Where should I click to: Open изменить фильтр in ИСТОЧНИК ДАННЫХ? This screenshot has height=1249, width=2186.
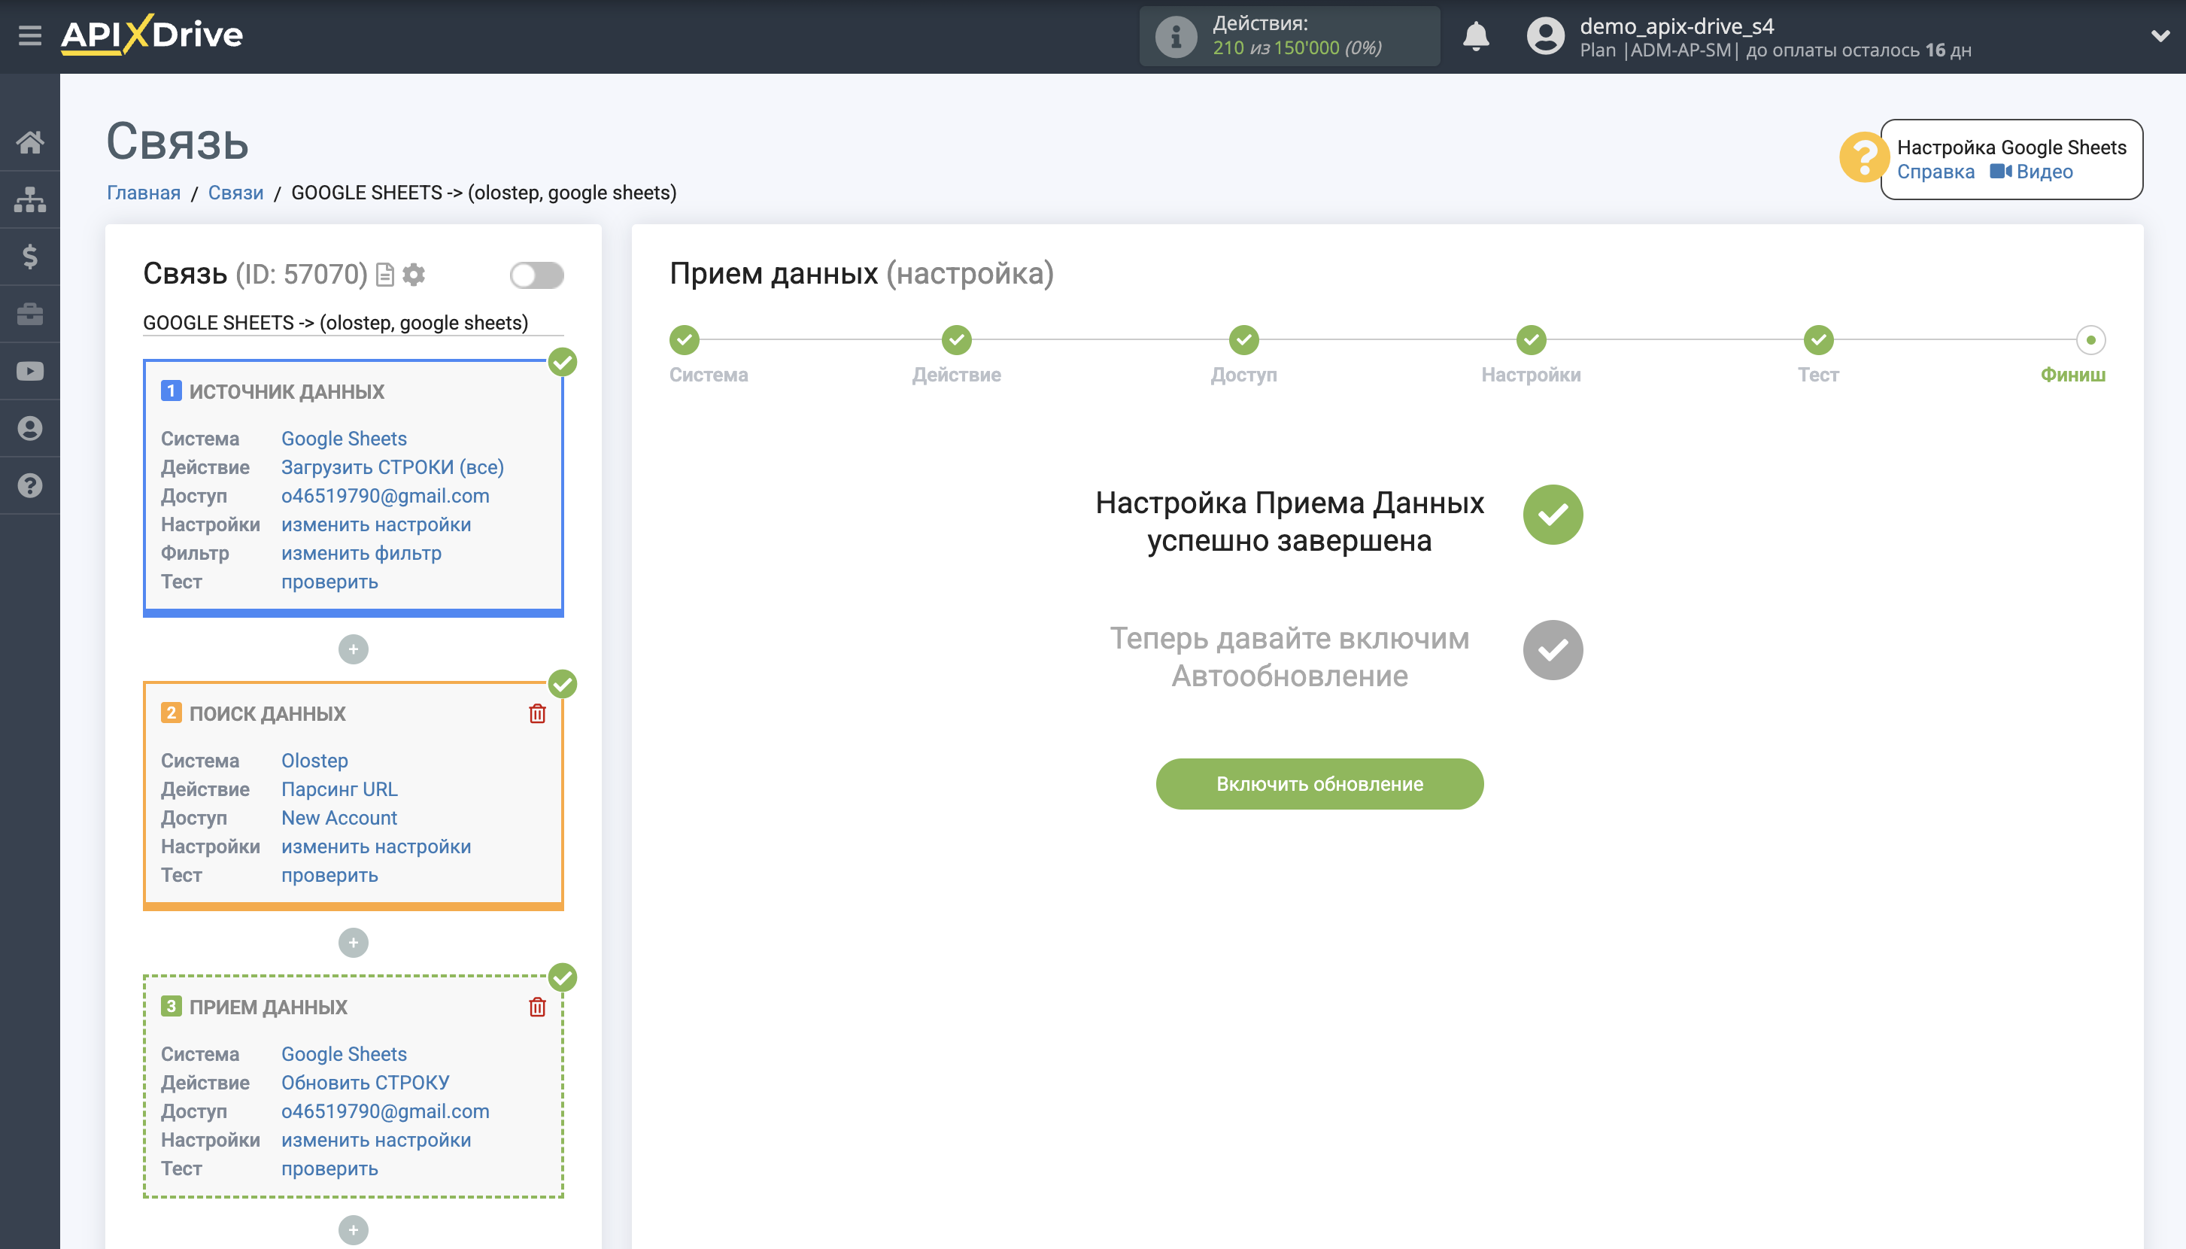pos(361,552)
